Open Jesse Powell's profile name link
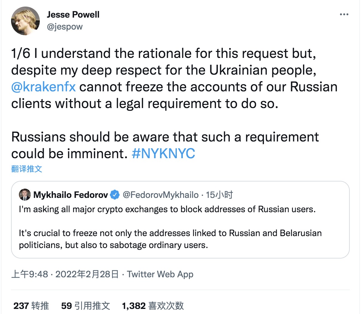This screenshot has height=314, width=362. pos(73,14)
